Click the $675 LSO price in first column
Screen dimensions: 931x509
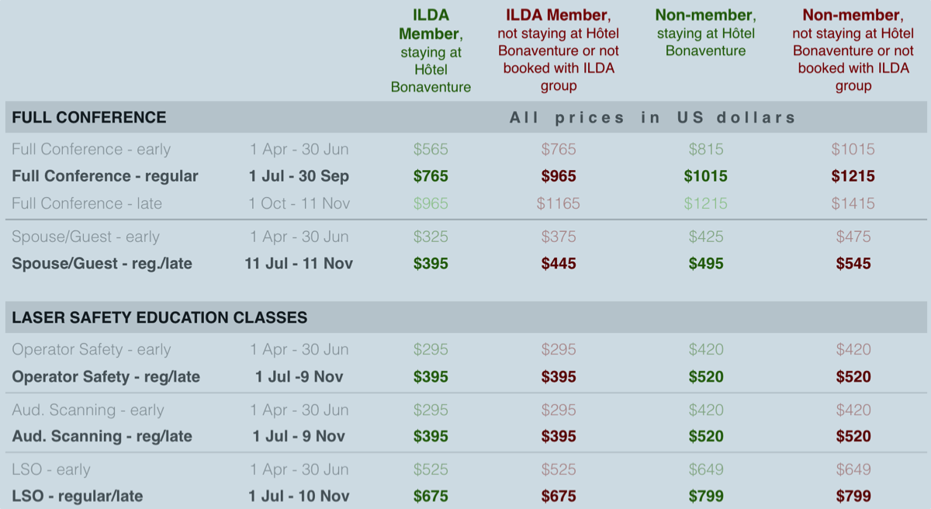tap(431, 496)
